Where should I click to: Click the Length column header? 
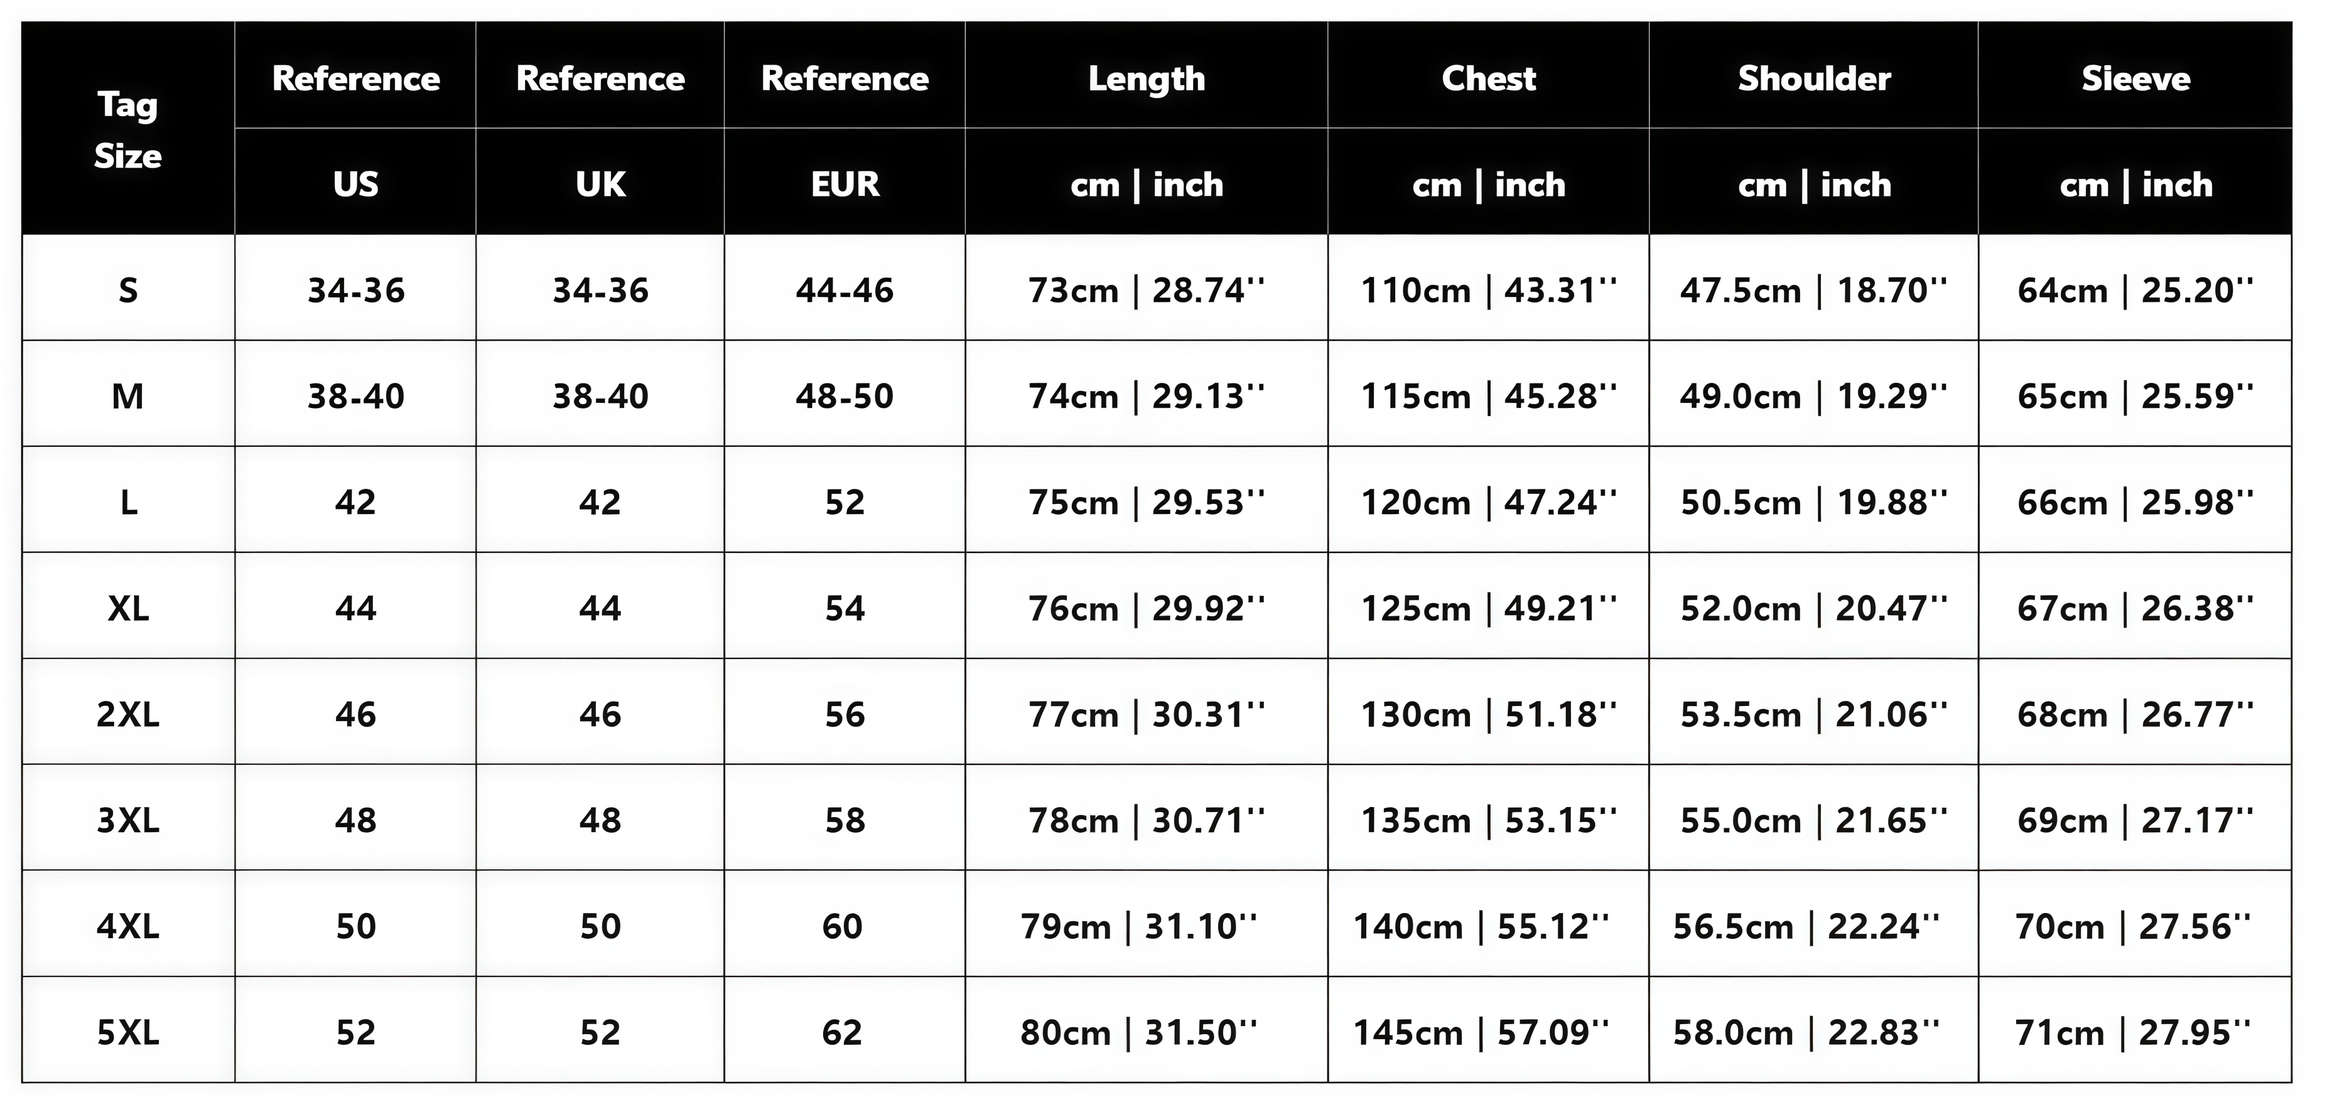(x=1146, y=78)
